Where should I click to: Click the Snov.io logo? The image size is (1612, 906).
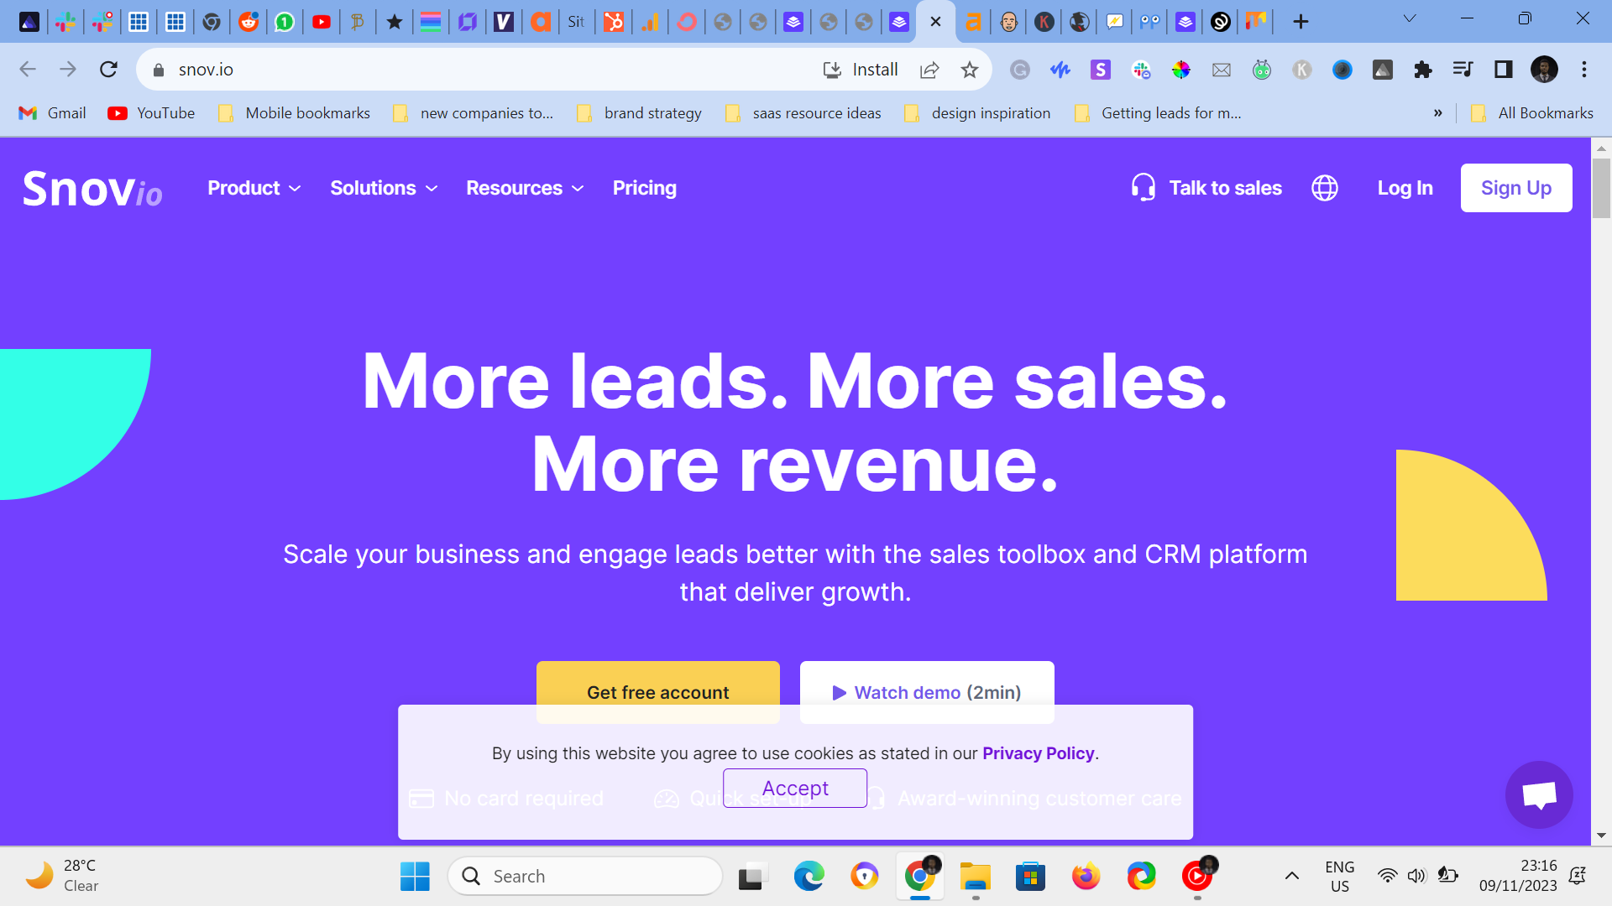(x=92, y=189)
